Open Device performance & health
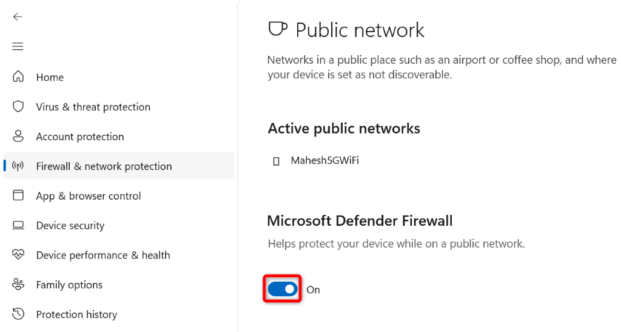621x332 pixels. [102, 256]
